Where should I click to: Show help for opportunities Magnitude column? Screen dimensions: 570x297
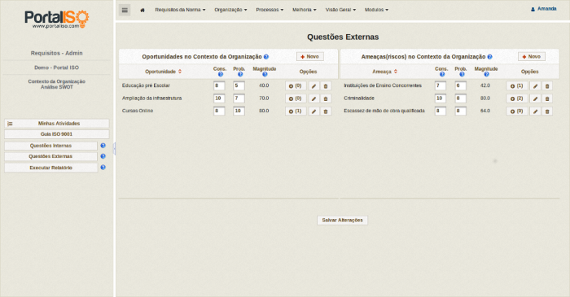pyautogui.click(x=265, y=74)
